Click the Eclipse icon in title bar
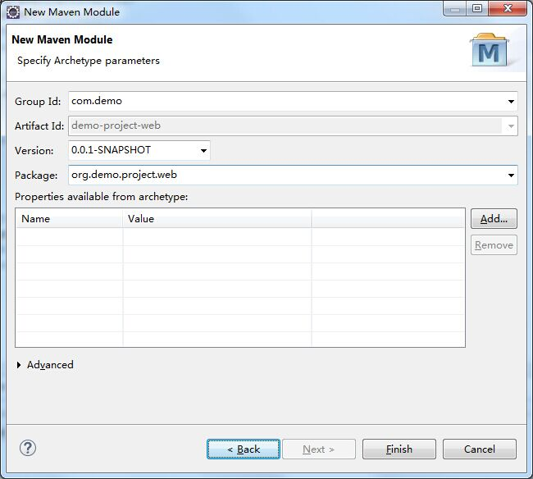The width and height of the screenshot is (533, 479). click(13, 12)
